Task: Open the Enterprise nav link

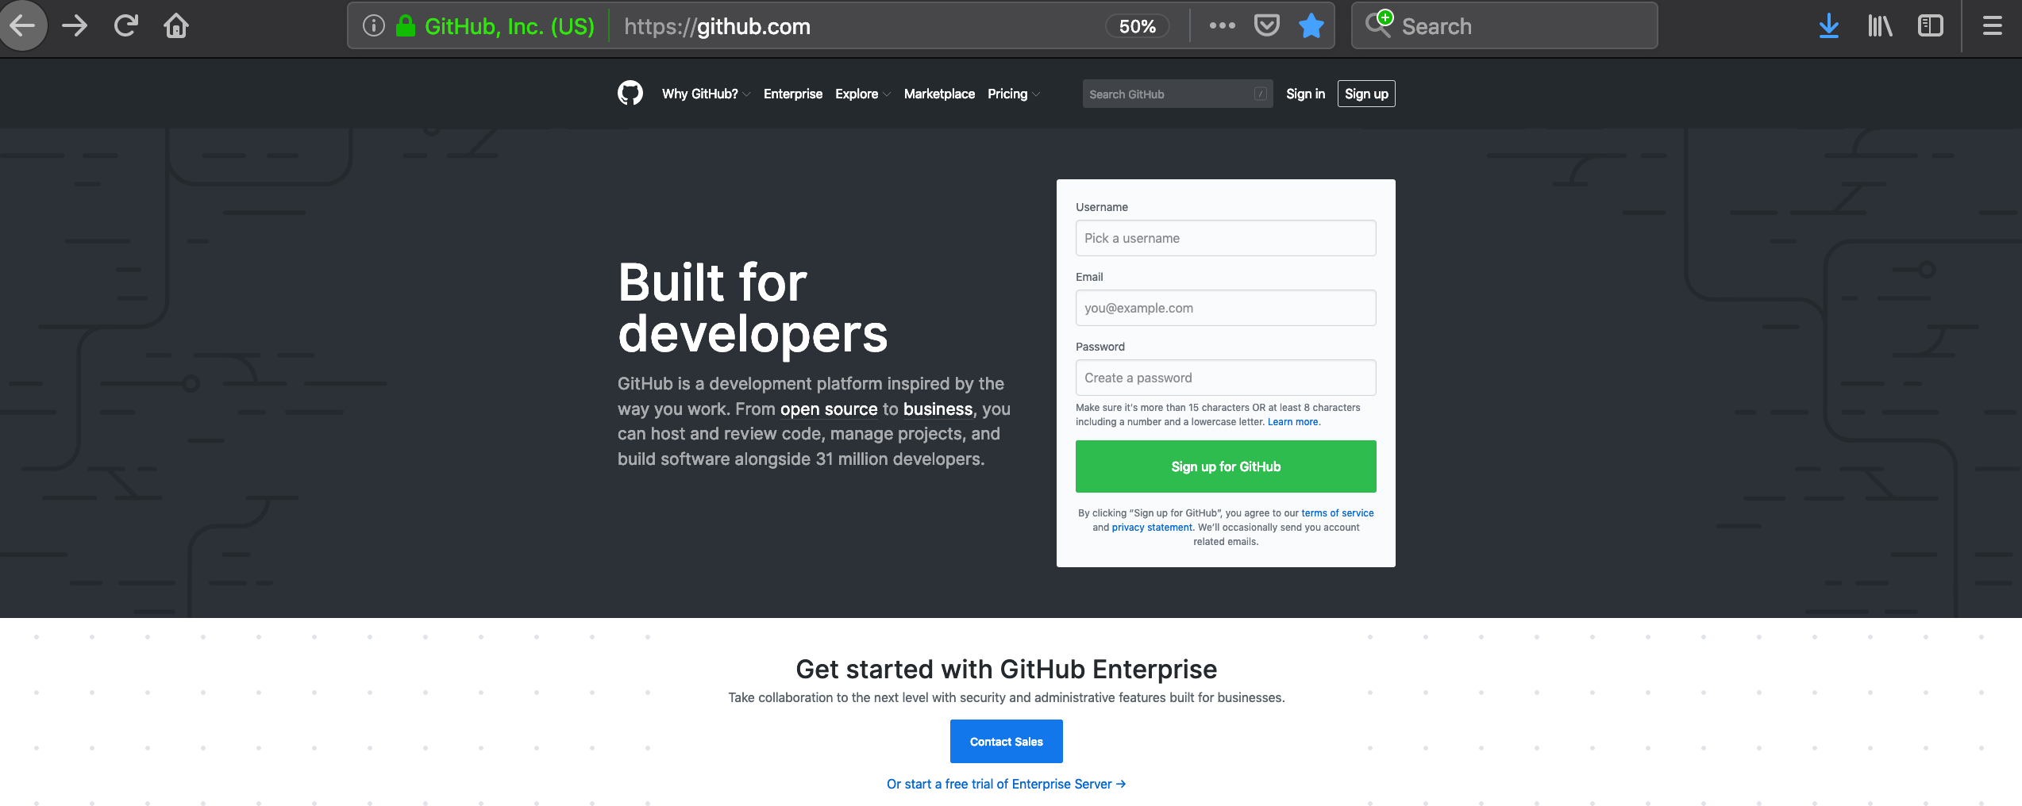Action: [793, 94]
